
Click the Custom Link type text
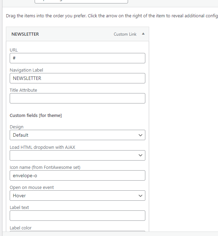(125, 34)
